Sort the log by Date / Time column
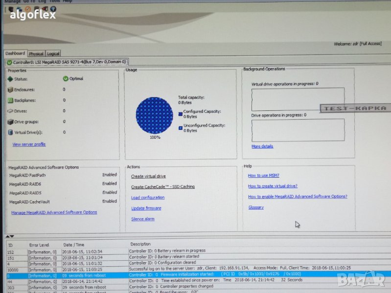Viewport: 391px width, 293px height. click(x=74, y=244)
